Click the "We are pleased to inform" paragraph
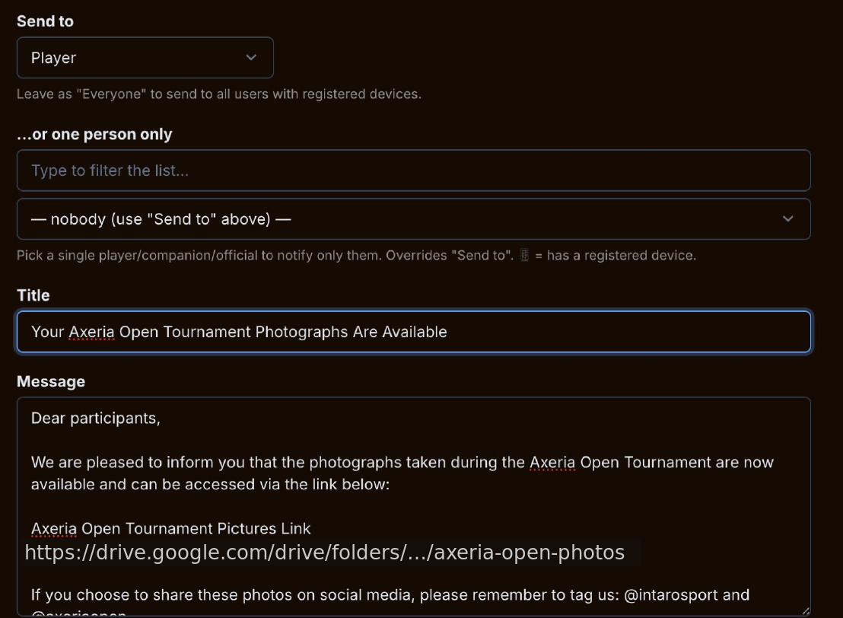Image resolution: width=843 pixels, height=618 pixels. click(402, 473)
